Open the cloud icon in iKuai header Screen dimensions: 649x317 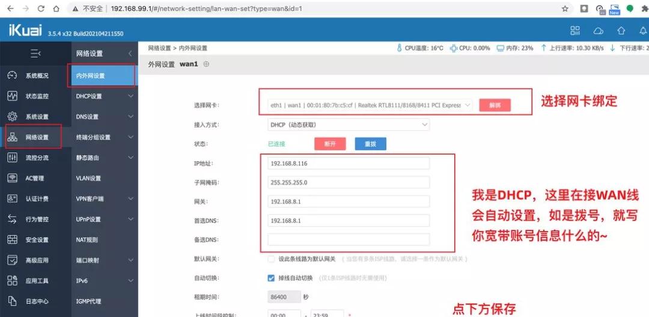(598, 31)
